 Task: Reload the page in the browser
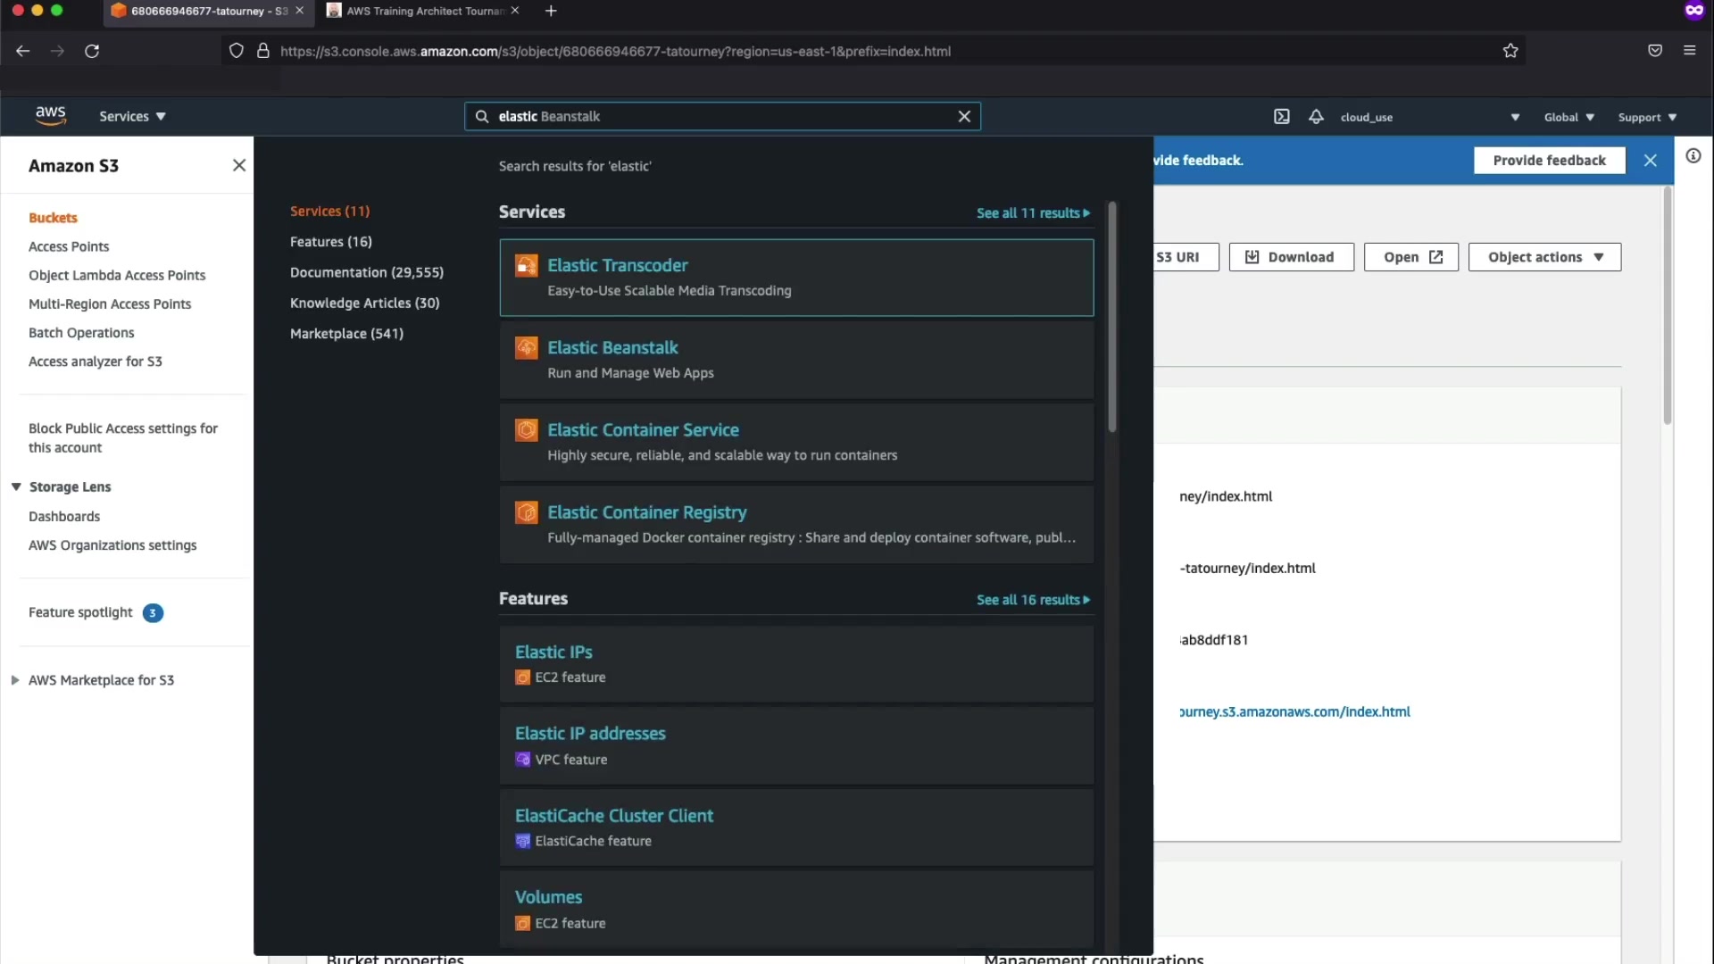[x=91, y=51]
